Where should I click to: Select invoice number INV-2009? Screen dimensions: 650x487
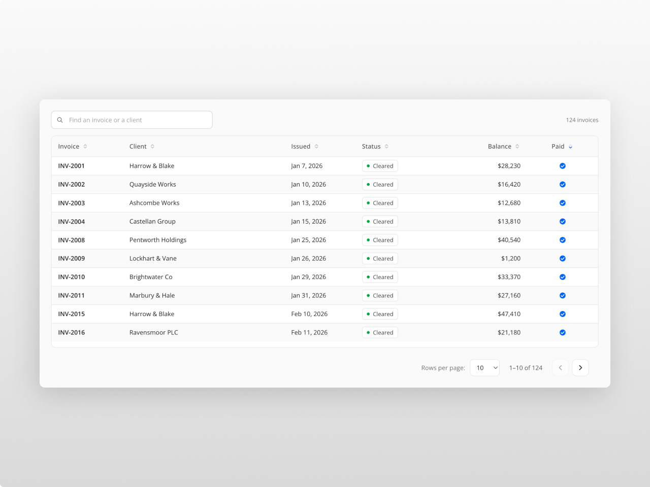point(71,259)
